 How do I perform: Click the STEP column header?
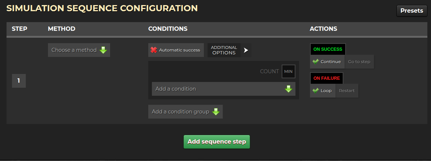[x=20, y=29]
